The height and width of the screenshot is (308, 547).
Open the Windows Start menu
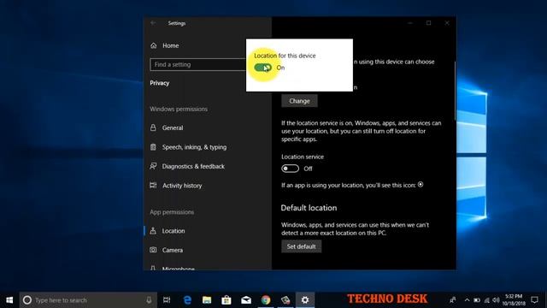pyautogui.click(x=9, y=300)
